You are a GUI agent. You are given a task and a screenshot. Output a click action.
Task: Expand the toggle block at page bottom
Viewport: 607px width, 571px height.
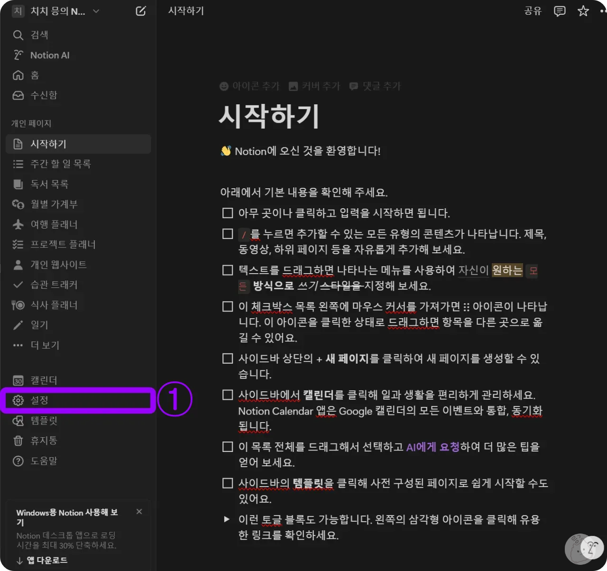click(x=227, y=519)
